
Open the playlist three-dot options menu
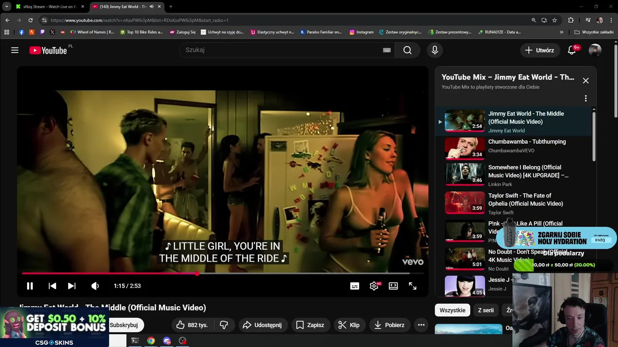[x=586, y=98]
